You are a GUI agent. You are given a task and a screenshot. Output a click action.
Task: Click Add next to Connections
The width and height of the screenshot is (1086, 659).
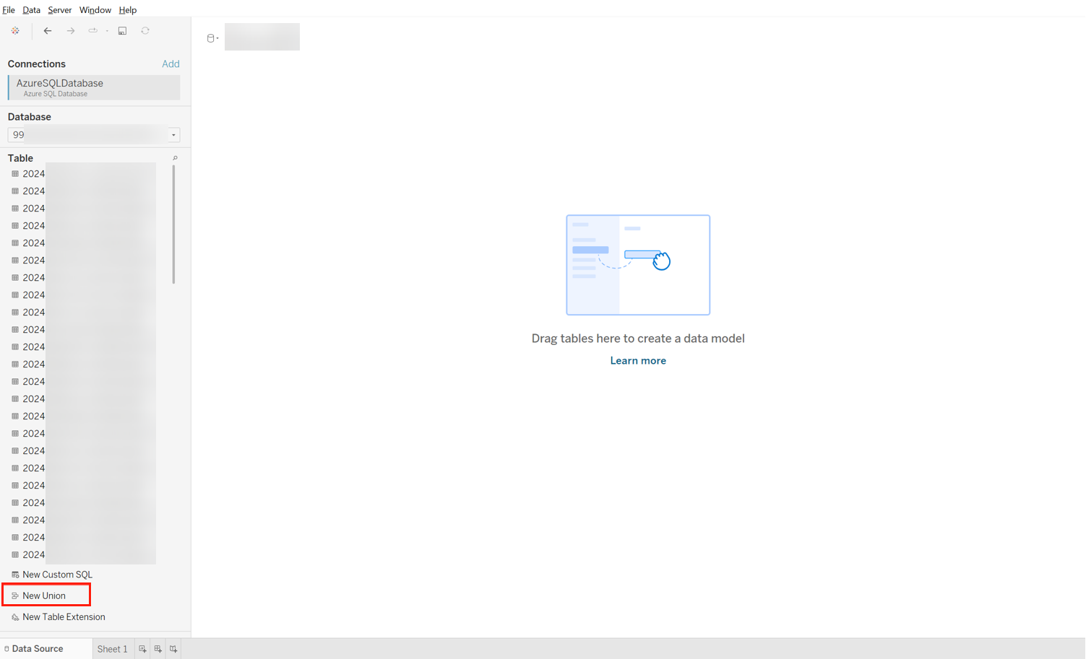(171, 64)
